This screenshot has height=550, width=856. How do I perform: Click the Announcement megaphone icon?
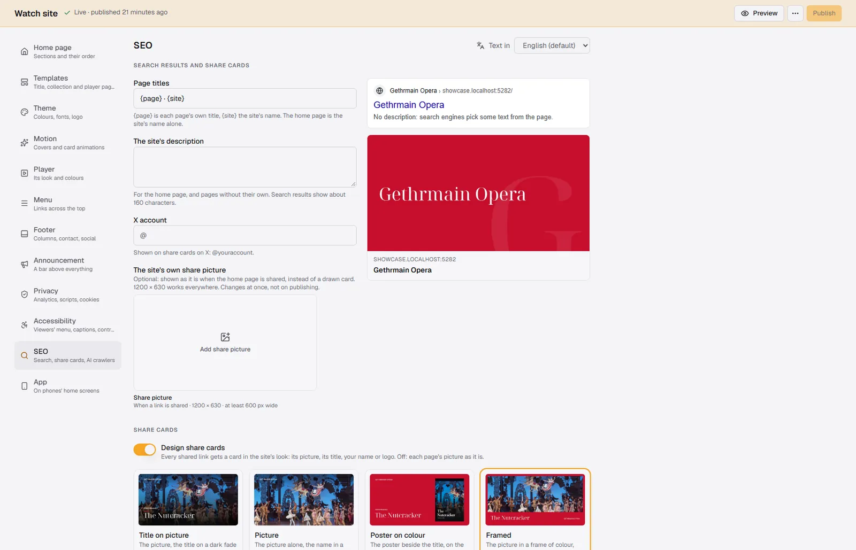click(x=24, y=265)
